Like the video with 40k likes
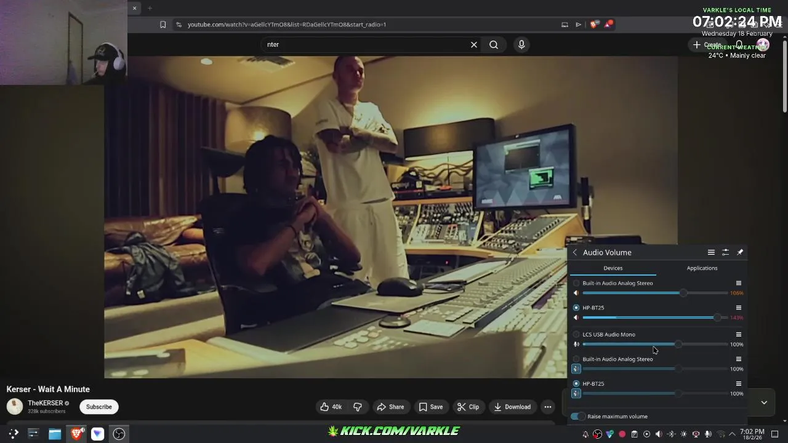 [331, 407]
